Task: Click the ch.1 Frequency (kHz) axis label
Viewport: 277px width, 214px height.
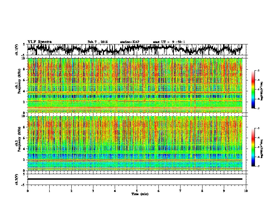Action: [18, 81]
